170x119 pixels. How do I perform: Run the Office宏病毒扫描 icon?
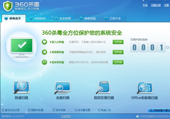[145, 87]
